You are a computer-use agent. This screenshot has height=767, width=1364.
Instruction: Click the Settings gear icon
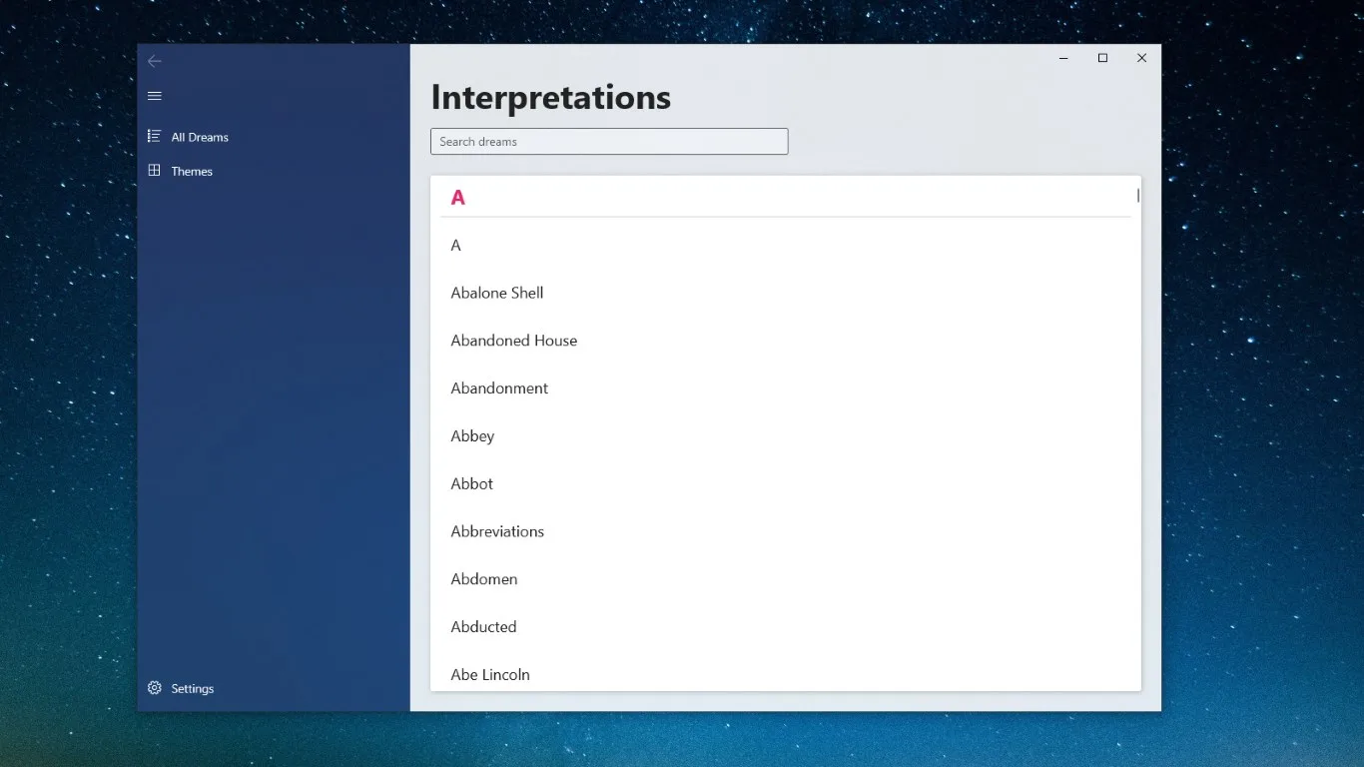[x=154, y=688]
